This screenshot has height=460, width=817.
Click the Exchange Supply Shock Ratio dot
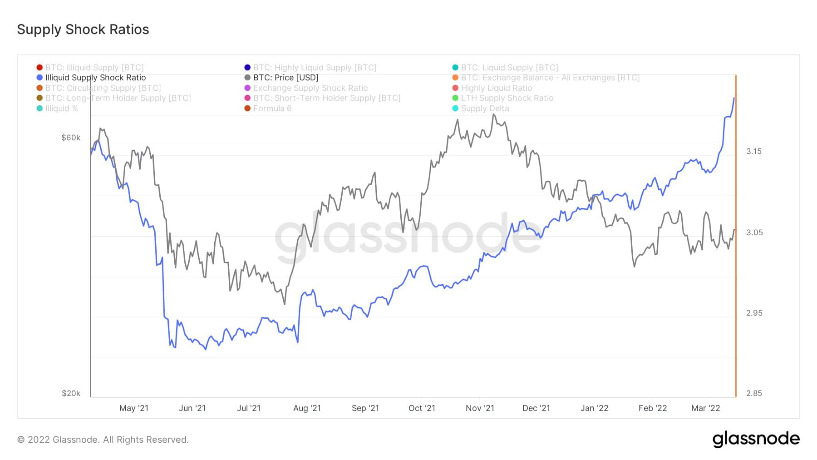(247, 88)
